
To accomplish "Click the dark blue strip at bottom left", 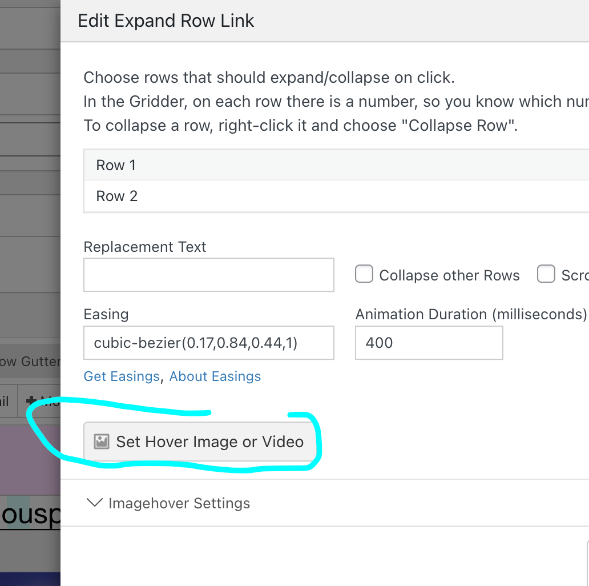I will (30, 578).
